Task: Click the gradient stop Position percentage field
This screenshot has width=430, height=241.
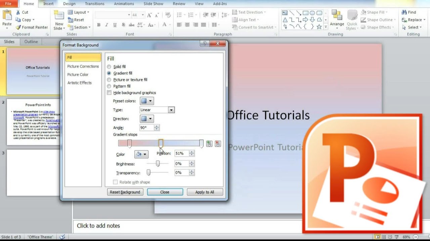Action: click(182, 154)
